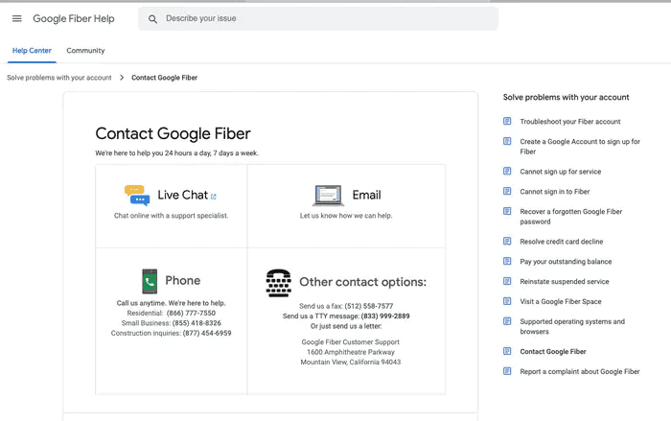Open Visit a Google Fiber Space article
Viewport: 671px width, 421px height.
pos(561,301)
